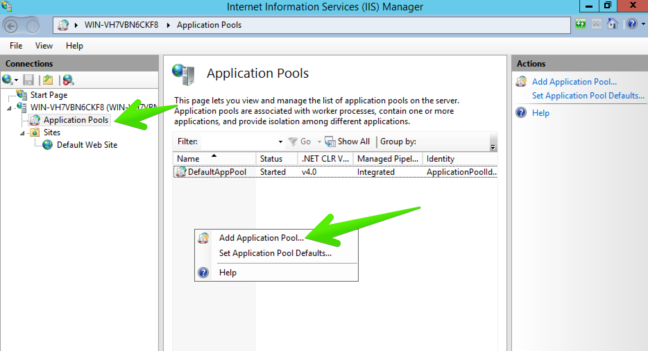Click the Start Page tree icon
648x351 pixels.
(x=22, y=95)
